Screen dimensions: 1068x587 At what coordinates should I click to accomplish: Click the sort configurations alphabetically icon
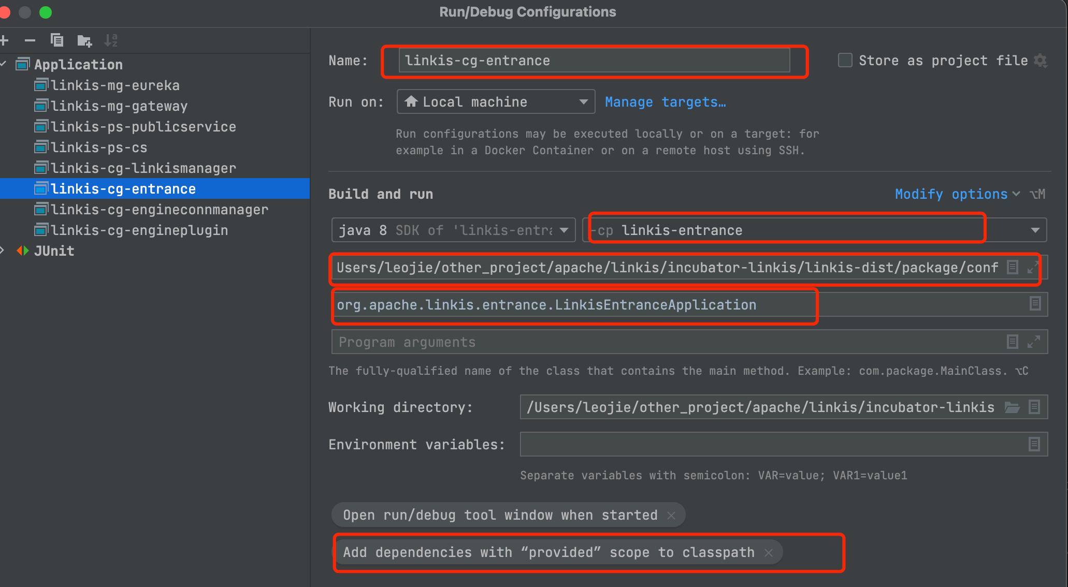click(x=111, y=40)
